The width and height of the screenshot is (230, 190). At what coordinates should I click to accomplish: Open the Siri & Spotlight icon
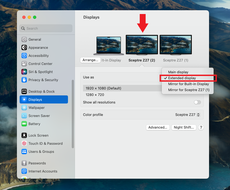pos(24,72)
